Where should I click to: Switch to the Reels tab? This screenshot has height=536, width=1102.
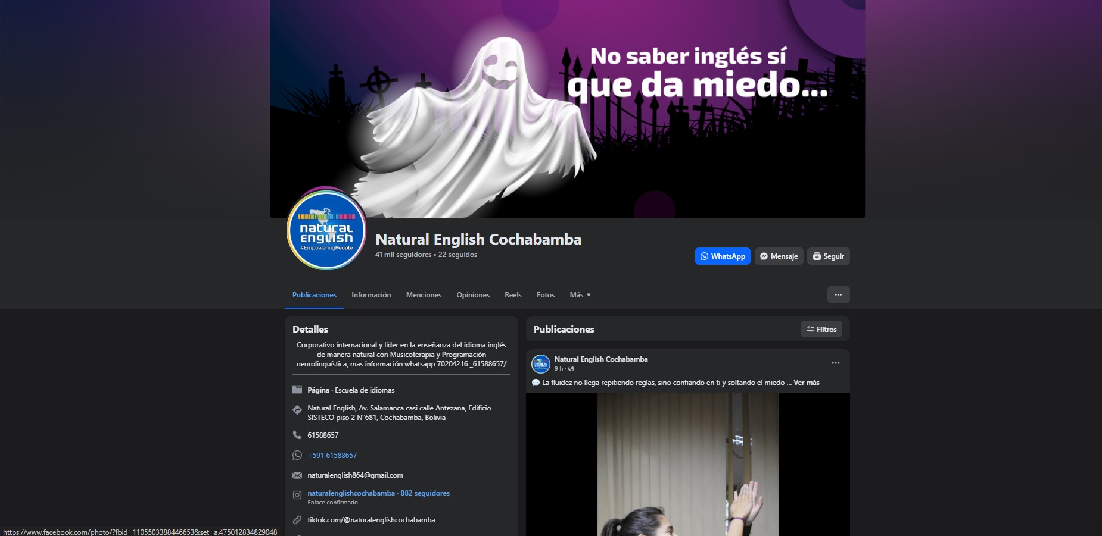[x=513, y=295]
